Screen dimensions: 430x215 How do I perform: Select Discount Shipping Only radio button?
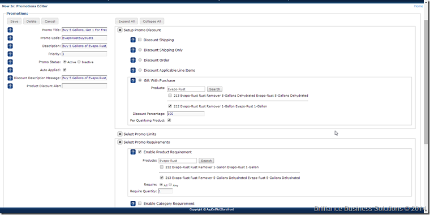click(140, 50)
